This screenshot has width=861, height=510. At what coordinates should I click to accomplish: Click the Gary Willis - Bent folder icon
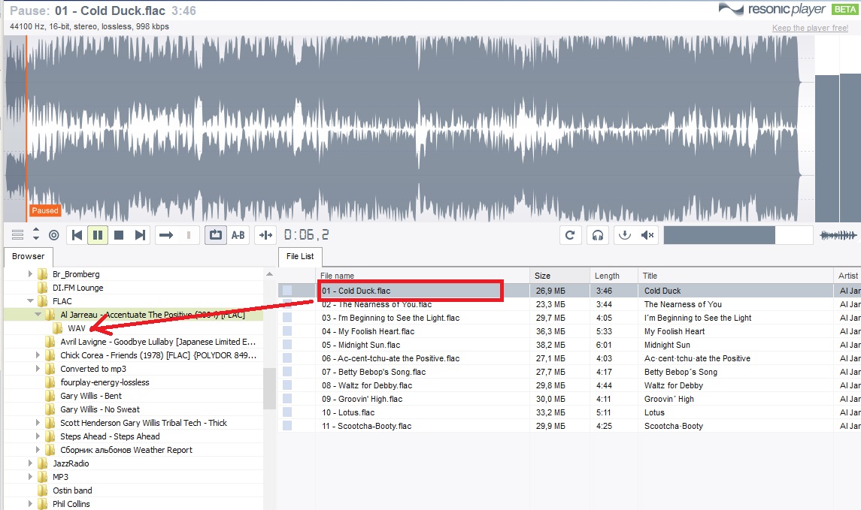50,395
